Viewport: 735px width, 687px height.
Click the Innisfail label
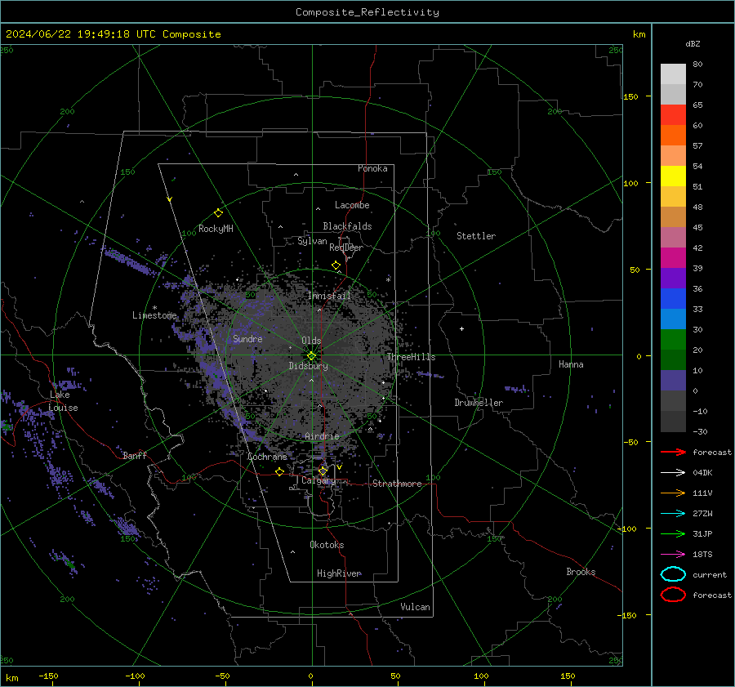(329, 296)
